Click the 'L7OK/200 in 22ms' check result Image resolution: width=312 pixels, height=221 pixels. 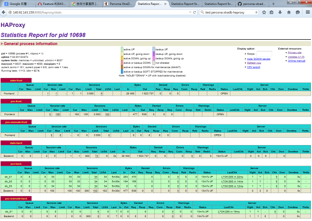232,177
